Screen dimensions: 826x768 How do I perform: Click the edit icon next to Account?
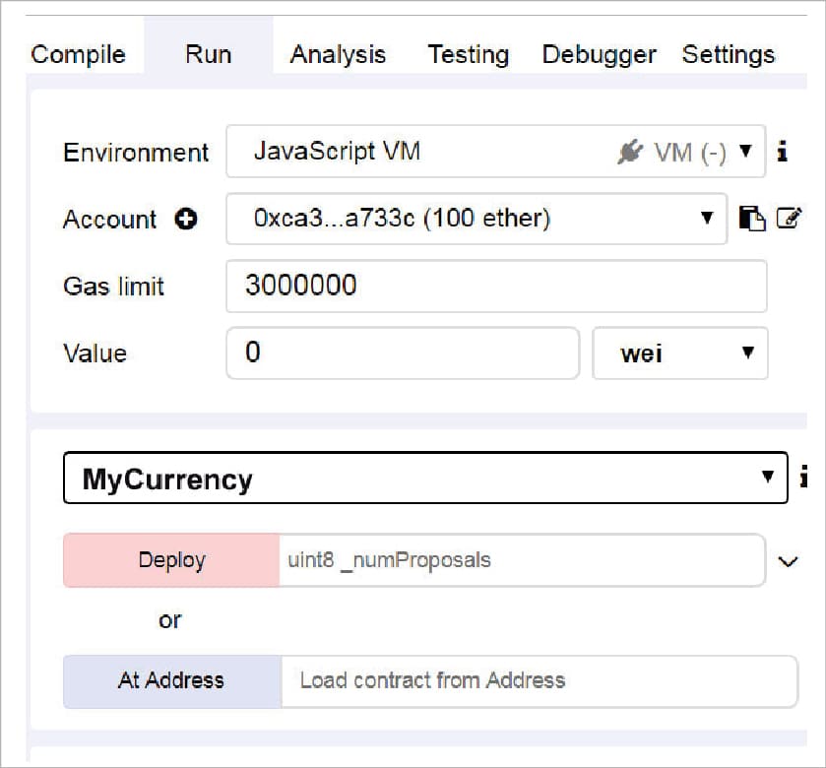click(x=789, y=219)
